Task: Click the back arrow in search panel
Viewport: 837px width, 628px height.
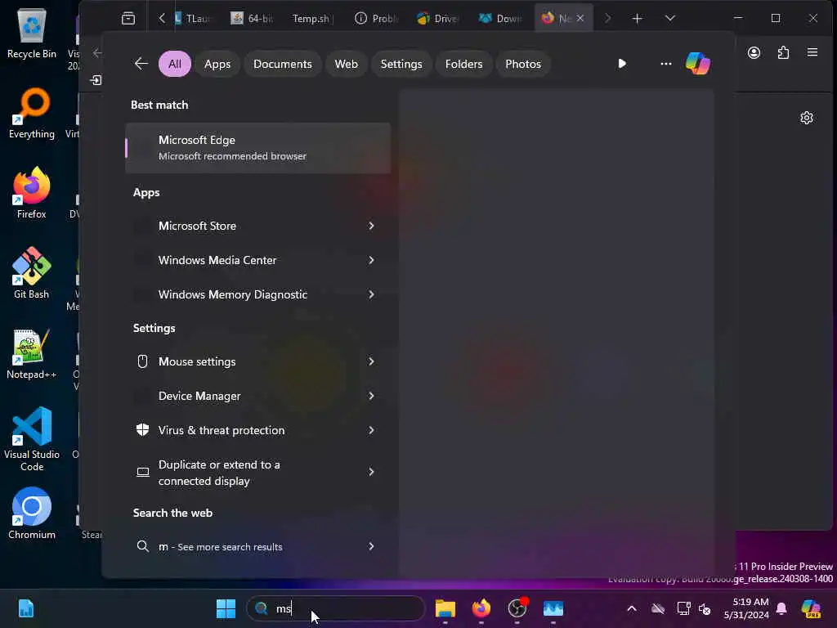Action: pyautogui.click(x=141, y=64)
